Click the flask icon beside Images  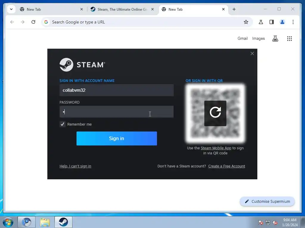pos(275,39)
